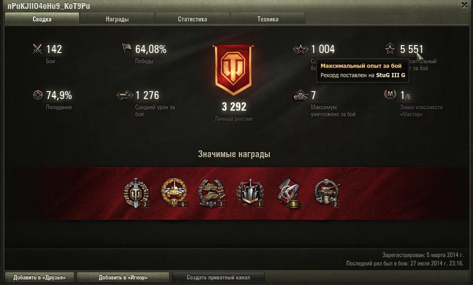Viewport: 473px width, 285px height.
Task: Click the average experience star icon
Action: (301, 49)
